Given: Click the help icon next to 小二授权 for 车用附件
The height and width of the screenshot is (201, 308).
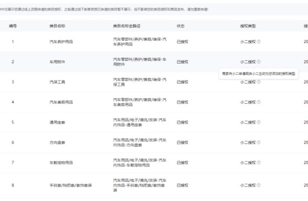Looking at the screenshot, I should [259, 62].
